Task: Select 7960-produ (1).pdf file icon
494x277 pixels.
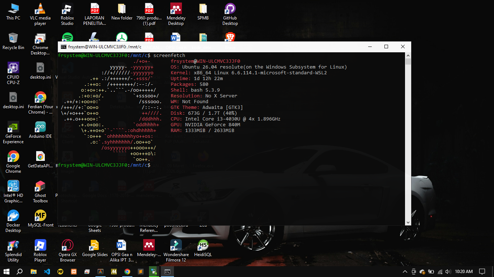Action: click(x=149, y=14)
